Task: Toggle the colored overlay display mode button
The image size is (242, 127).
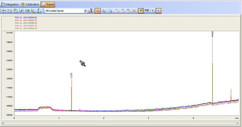Action: click(x=141, y=11)
